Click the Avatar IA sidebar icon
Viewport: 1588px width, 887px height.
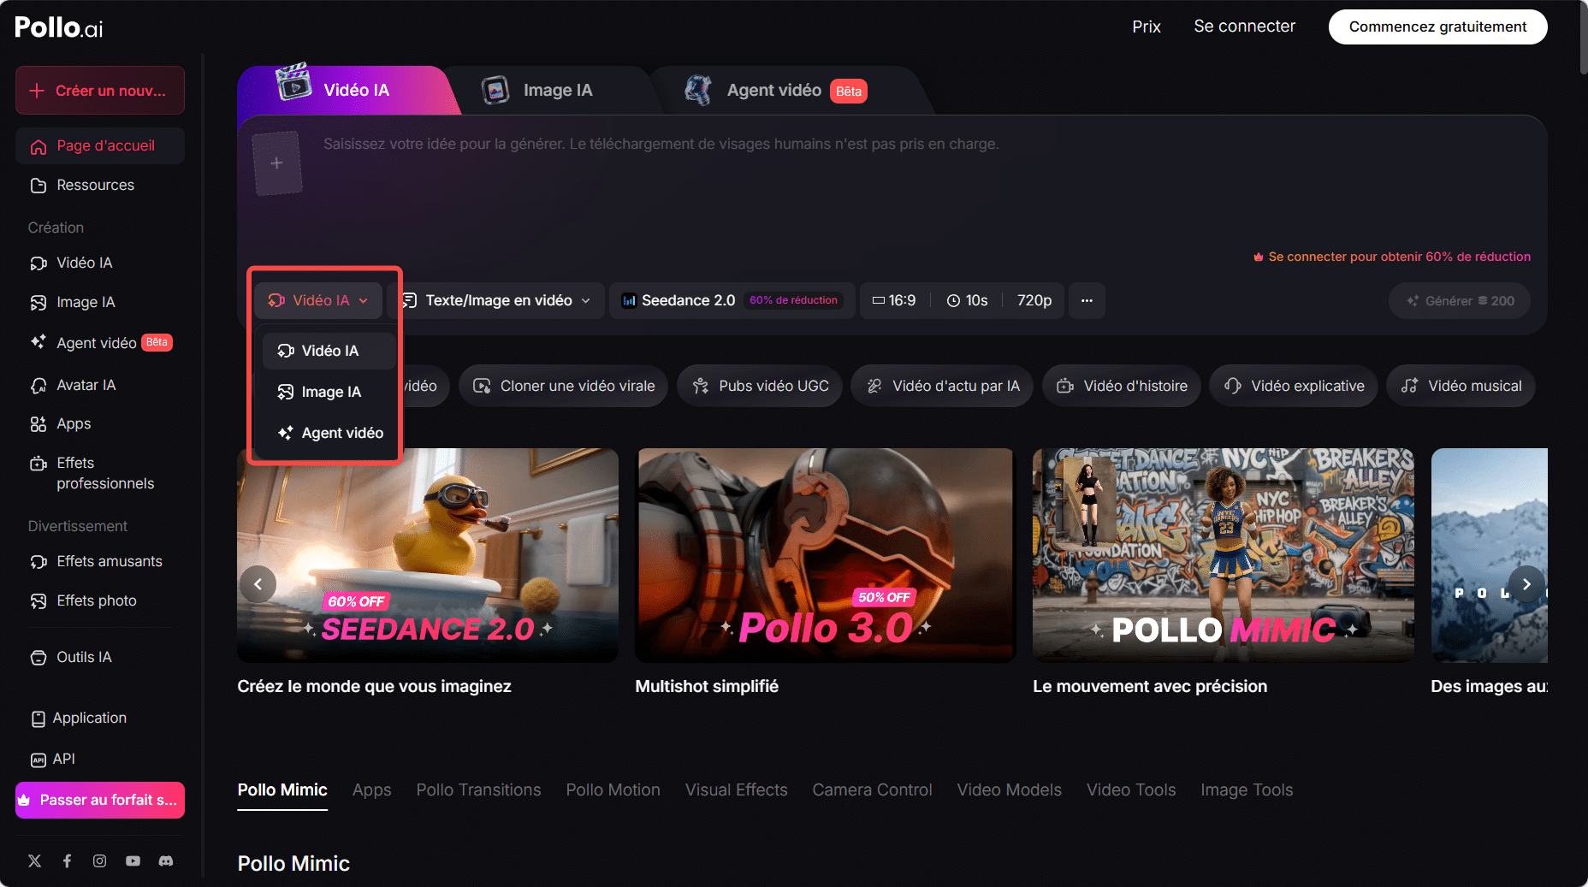[x=39, y=386]
